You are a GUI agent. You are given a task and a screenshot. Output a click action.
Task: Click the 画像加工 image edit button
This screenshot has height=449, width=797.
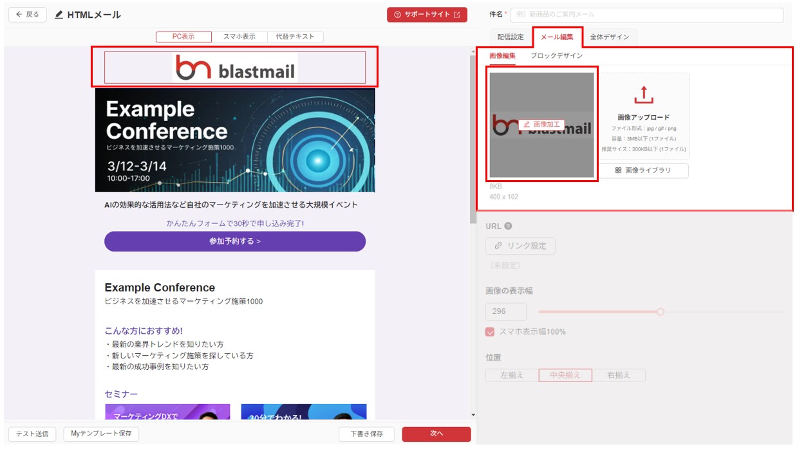(541, 124)
